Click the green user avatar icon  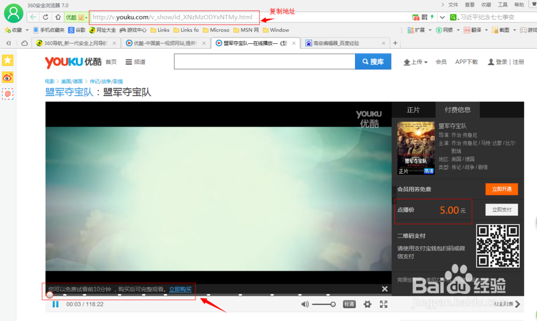(13, 13)
